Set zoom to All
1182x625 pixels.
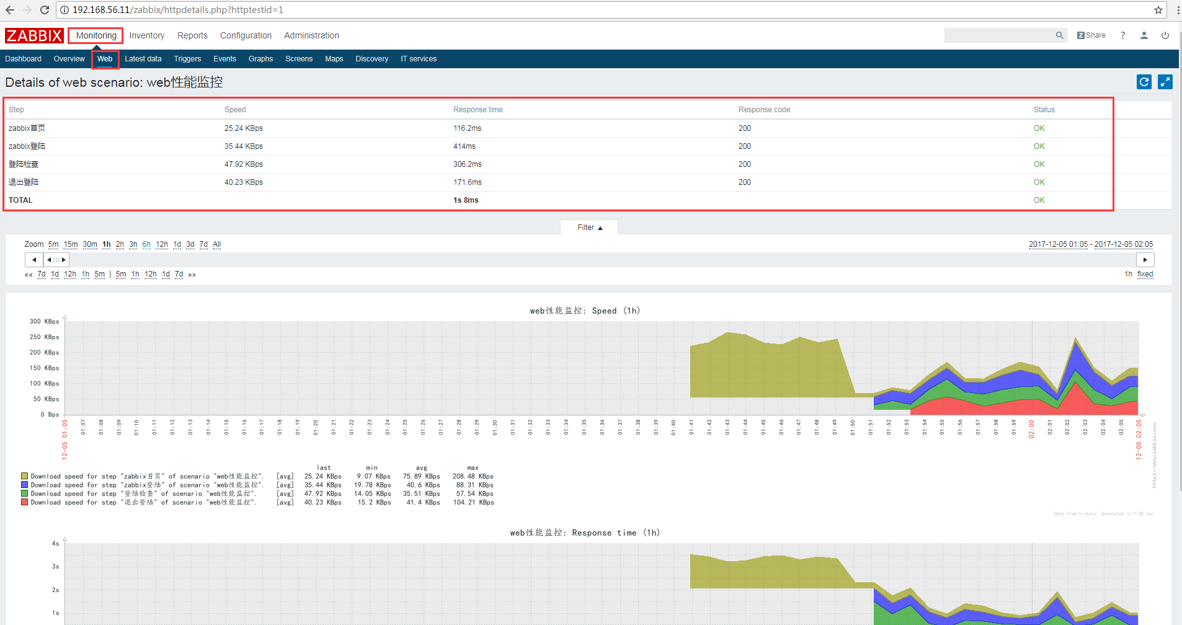pyautogui.click(x=216, y=244)
